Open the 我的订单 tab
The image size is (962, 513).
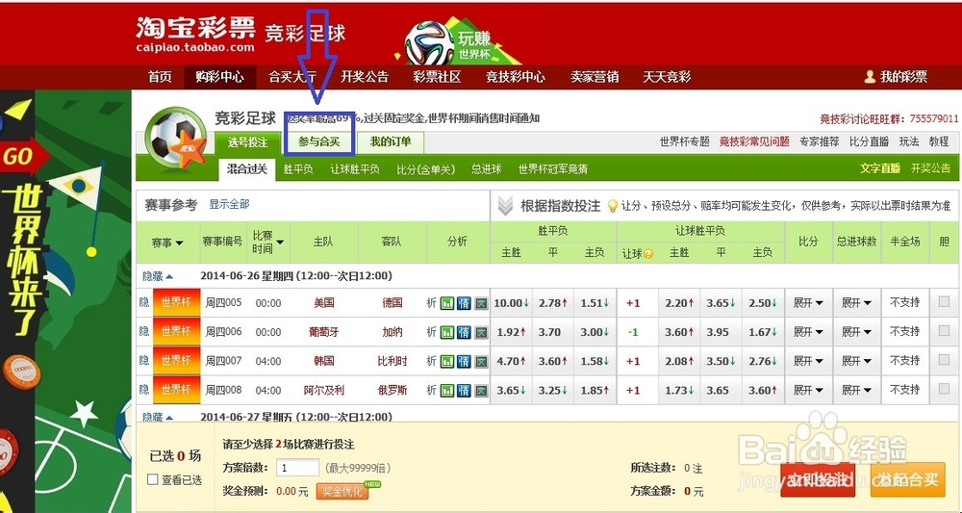[391, 141]
